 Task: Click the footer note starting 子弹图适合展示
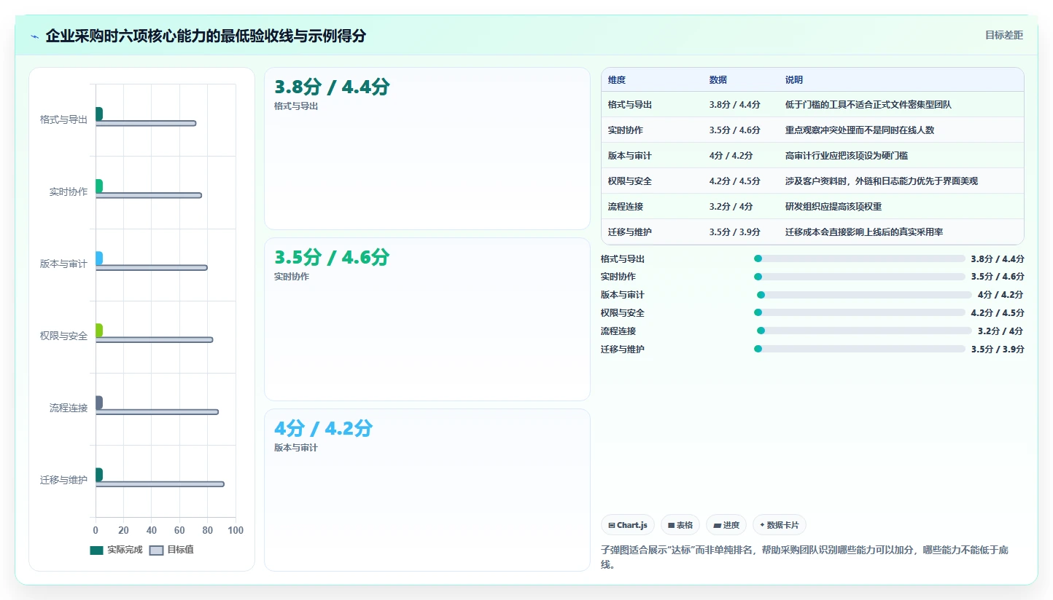pyautogui.click(x=804, y=557)
